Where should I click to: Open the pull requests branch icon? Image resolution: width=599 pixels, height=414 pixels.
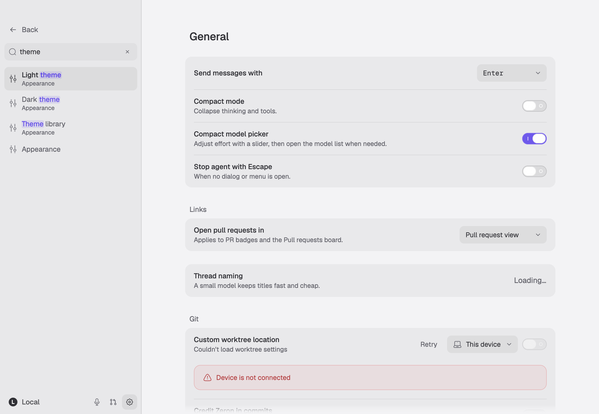tap(113, 402)
